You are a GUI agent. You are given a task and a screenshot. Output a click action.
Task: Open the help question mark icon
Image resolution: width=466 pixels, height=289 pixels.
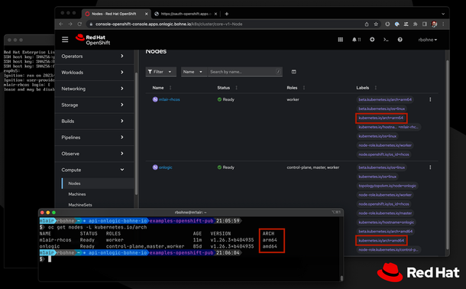pyautogui.click(x=400, y=40)
